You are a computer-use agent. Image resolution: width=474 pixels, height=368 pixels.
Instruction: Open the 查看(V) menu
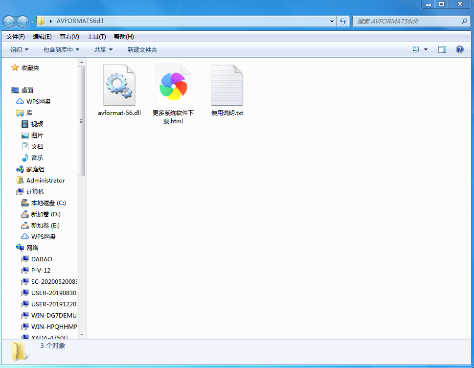click(x=69, y=37)
